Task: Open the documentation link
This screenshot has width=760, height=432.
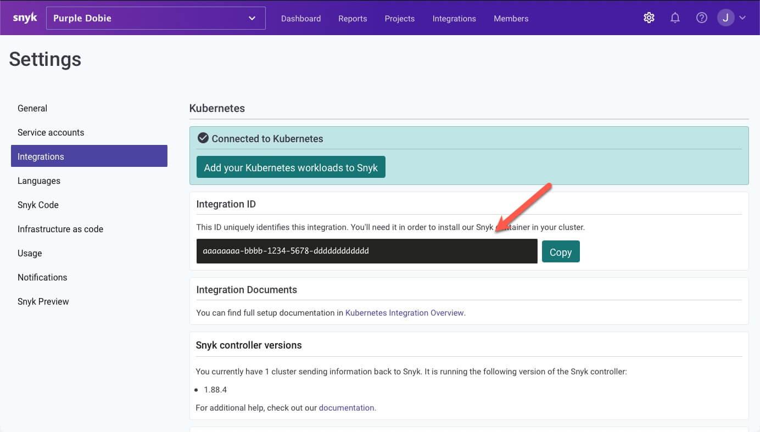Action: pos(347,408)
